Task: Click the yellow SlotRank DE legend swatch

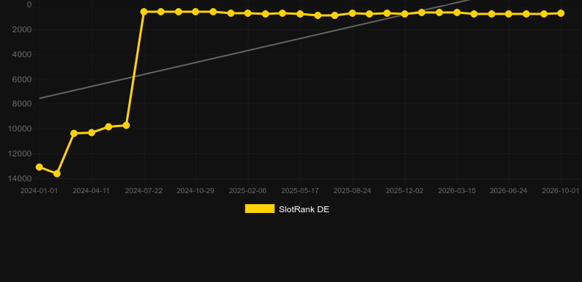Action: [260, 209]
